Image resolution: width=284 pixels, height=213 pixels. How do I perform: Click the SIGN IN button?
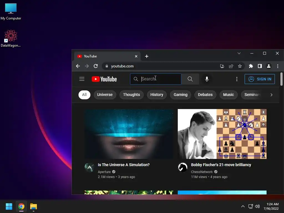tap(260, 79)
